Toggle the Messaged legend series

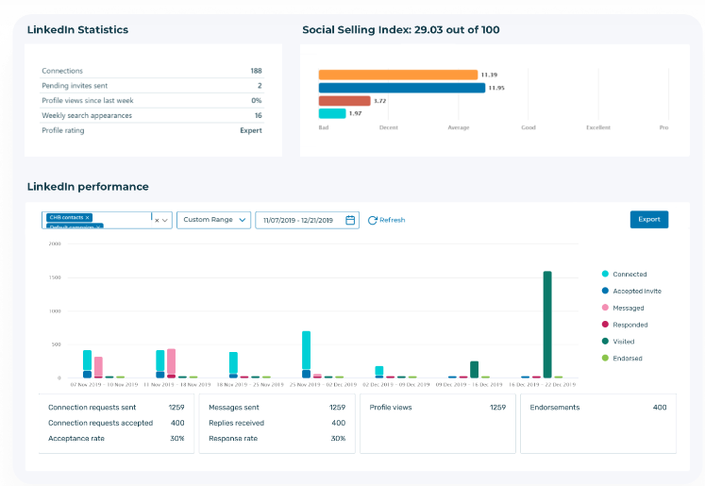tap(623, 308)
